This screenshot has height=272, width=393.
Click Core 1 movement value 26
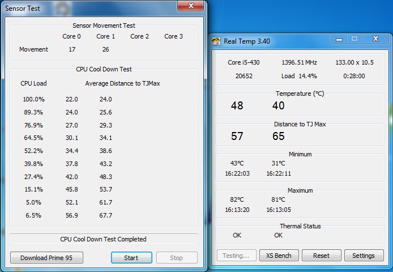[x=105, y=49]
